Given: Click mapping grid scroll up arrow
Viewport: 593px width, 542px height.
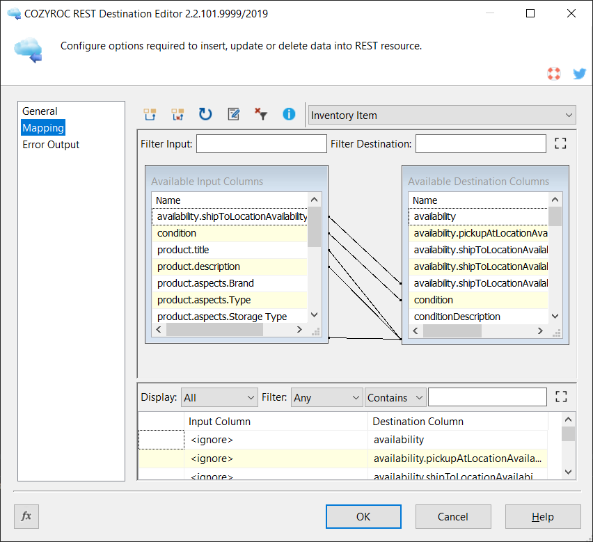Looking at the screenshot, I should [x=568, y=420].
